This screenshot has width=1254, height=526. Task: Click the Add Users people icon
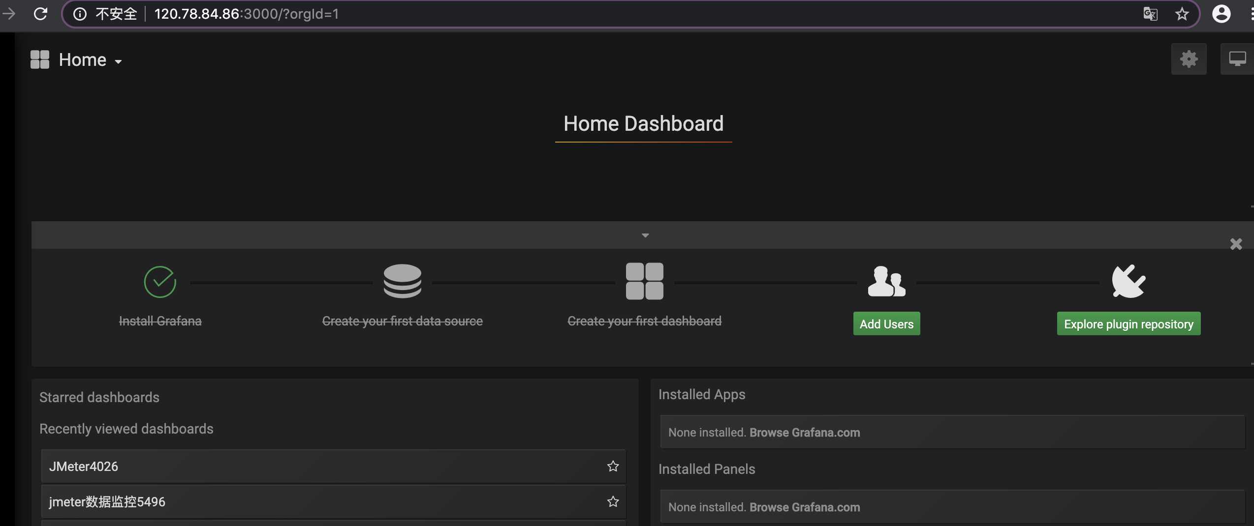pyautogui.click(x=887, y=281)
